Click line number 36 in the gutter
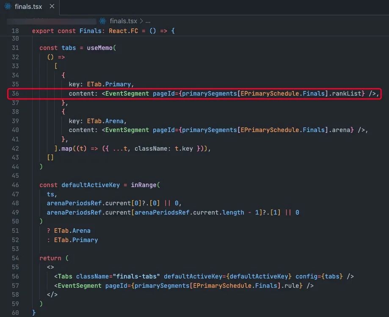Viewport: 389px width, 317px height. (x=15, y=94)
